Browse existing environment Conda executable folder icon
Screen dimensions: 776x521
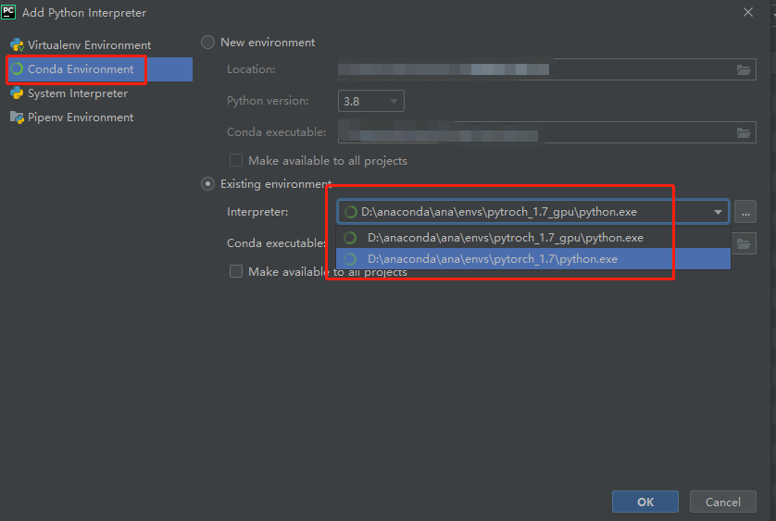point(744,243)
